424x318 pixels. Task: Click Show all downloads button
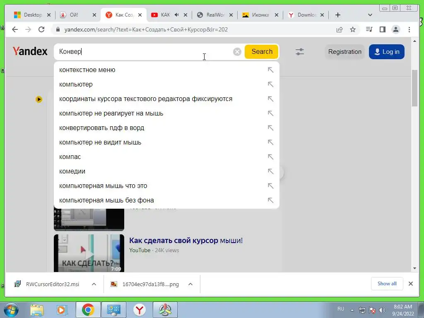387,284
